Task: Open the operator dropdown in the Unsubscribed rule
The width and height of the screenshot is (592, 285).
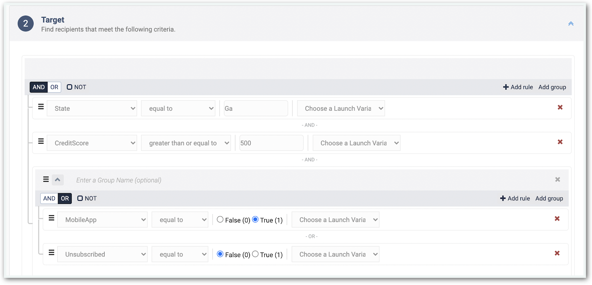Action: (x=180, y=255)
